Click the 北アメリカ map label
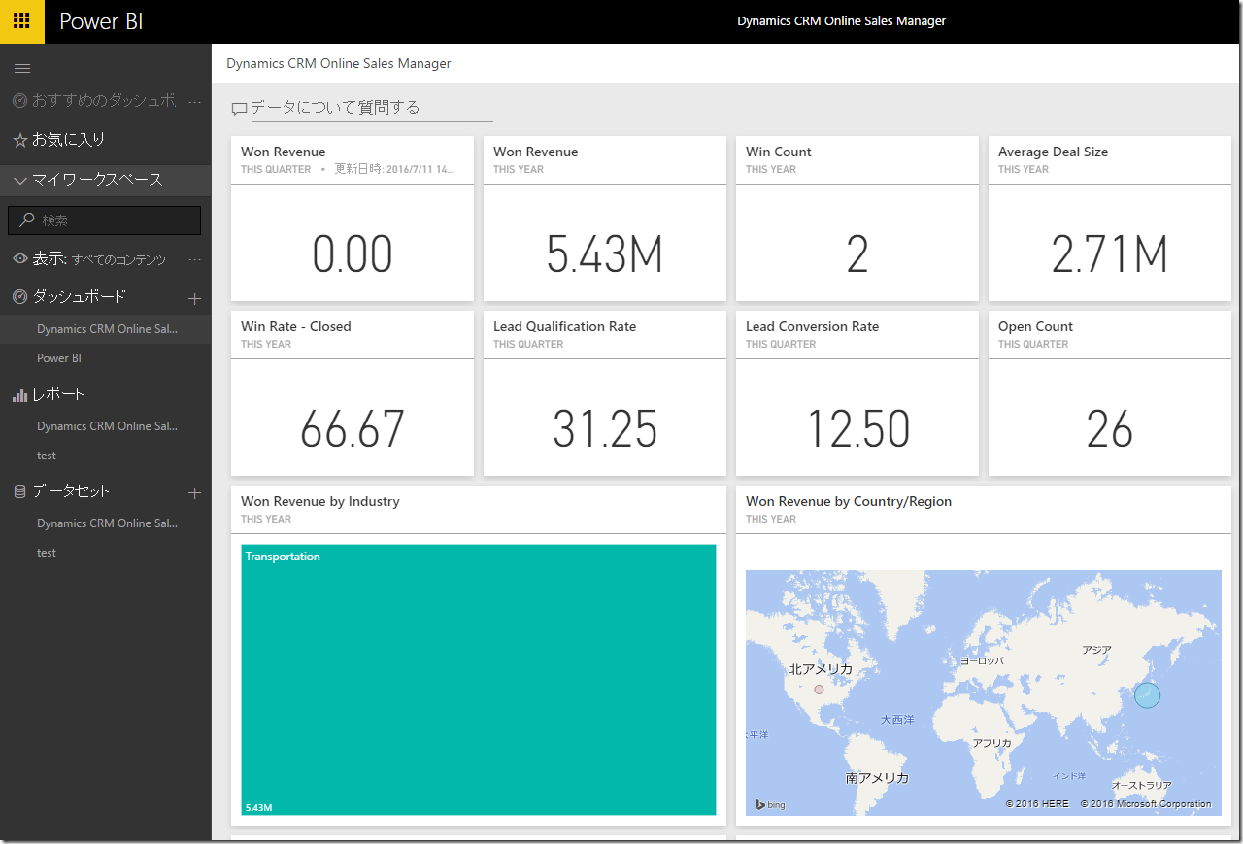The image size is (1243, 844). [821, 669]
